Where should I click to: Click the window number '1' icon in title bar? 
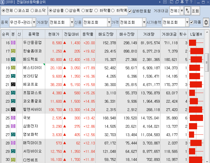point(2,2)
